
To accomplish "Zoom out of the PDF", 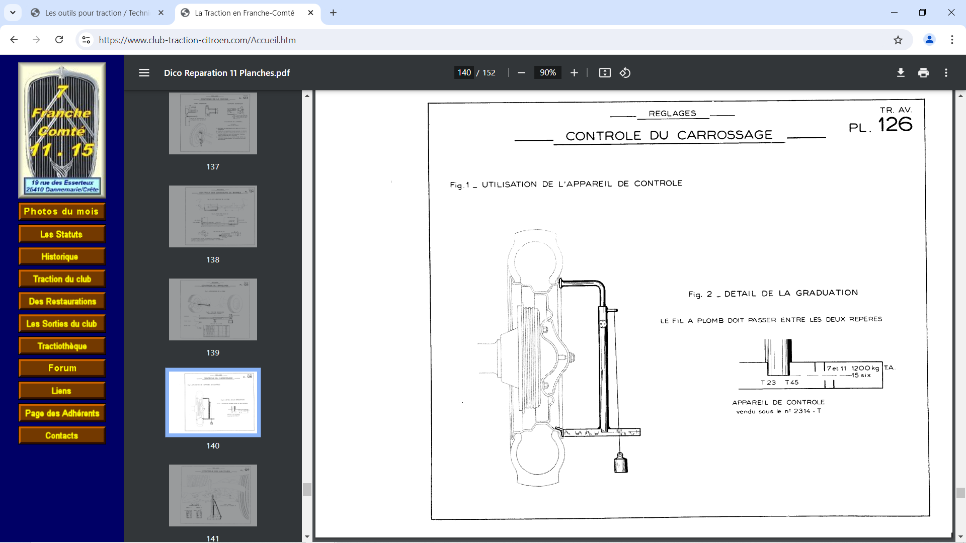I will (x=521, y=73).
